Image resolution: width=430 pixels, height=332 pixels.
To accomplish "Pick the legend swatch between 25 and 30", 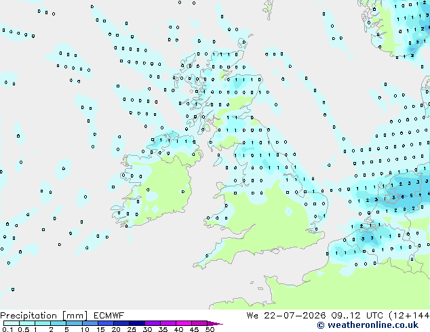I will tap(137, 323).
